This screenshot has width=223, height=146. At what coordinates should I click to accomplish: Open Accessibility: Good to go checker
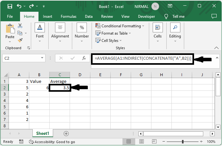coord(52,142)
